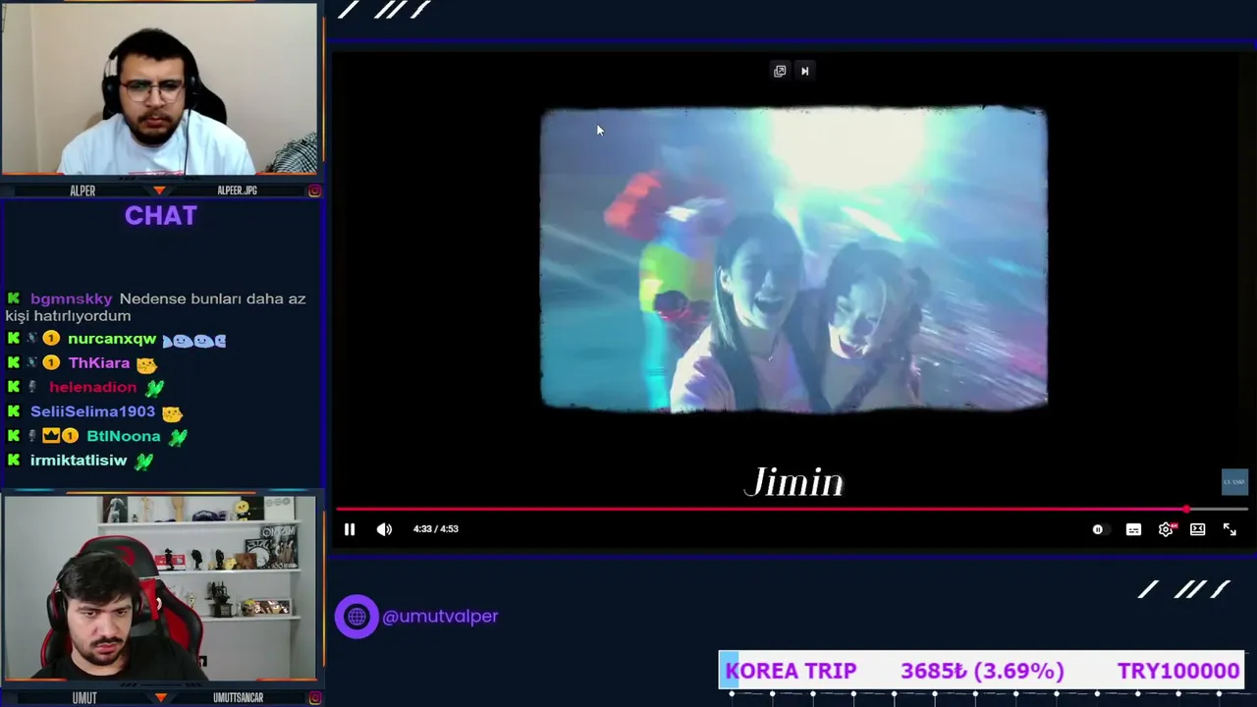
Task: Switch the player to theater mode
Action: tap(1198, 529)
